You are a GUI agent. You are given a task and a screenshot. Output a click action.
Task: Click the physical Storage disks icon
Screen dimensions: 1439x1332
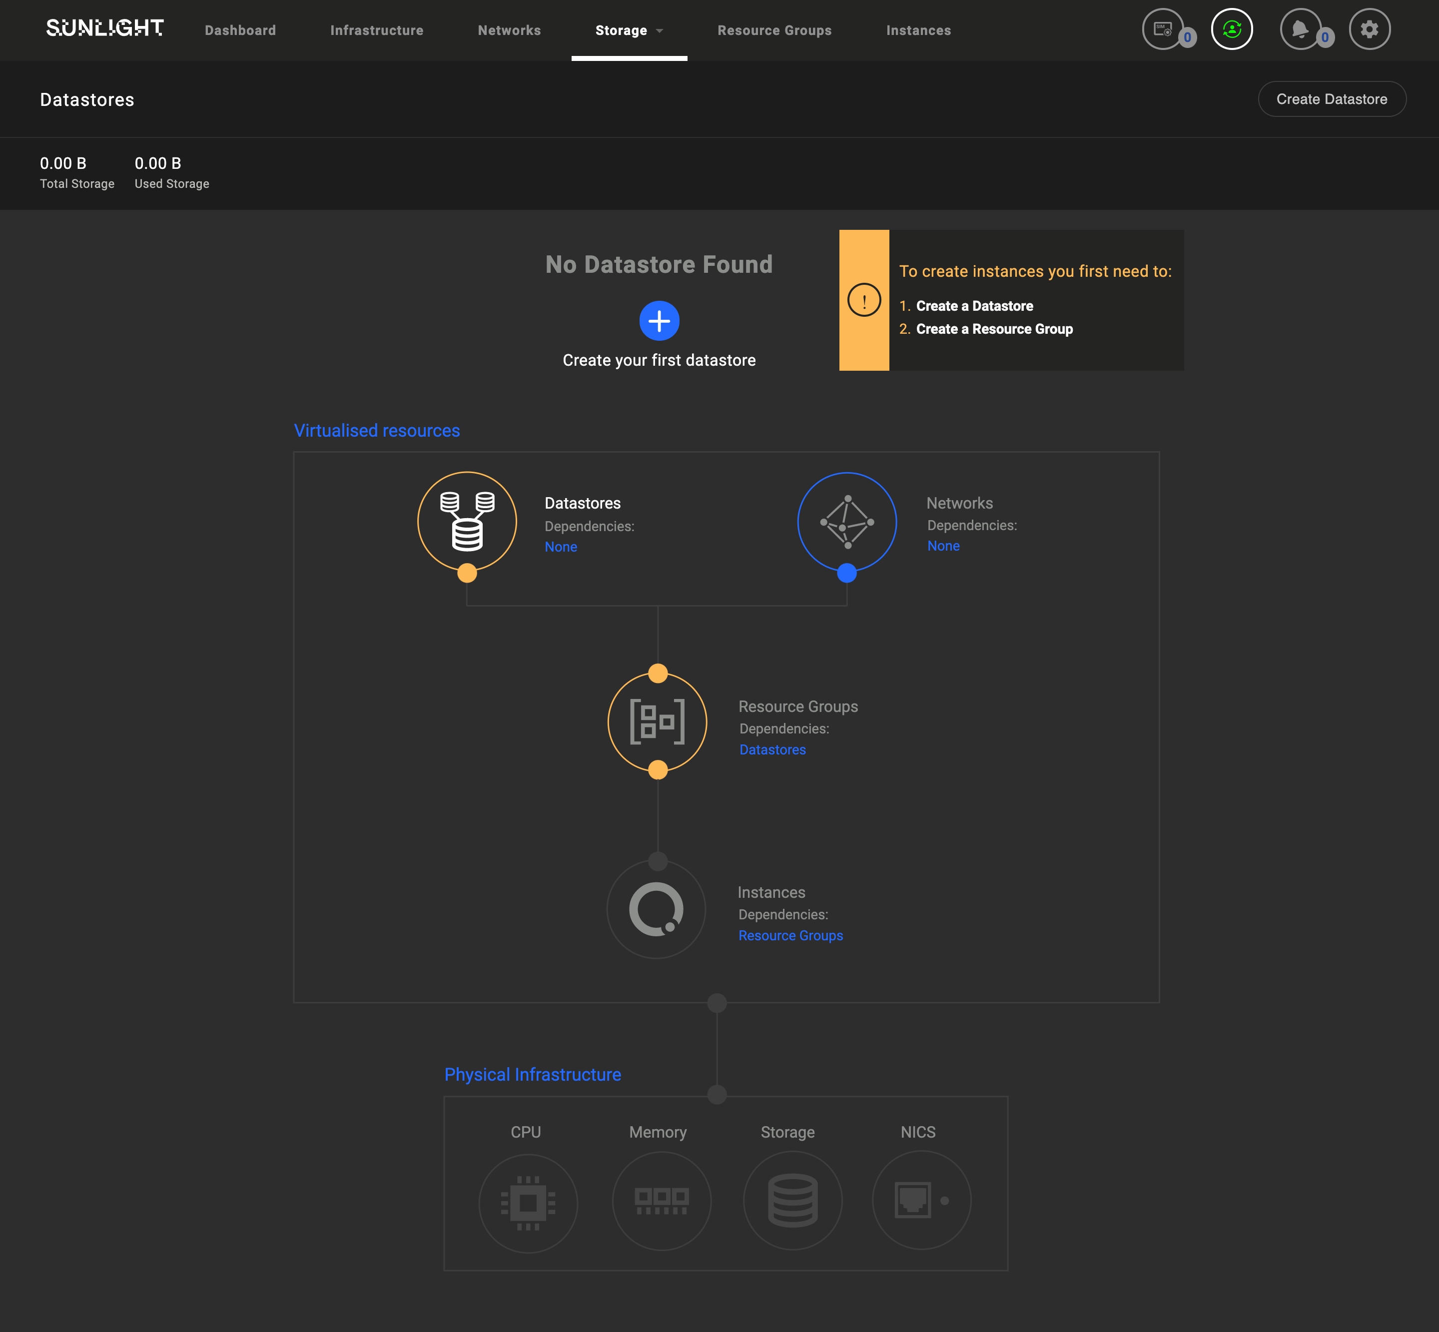pyautogui.click(x=792, y=1201)
